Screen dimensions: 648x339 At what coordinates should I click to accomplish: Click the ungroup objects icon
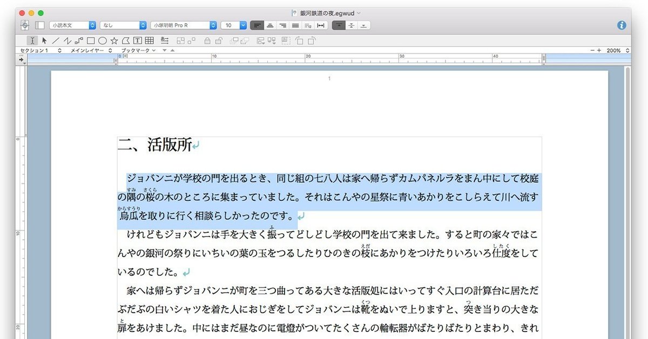pyautogui.click(x=192, y=40)
